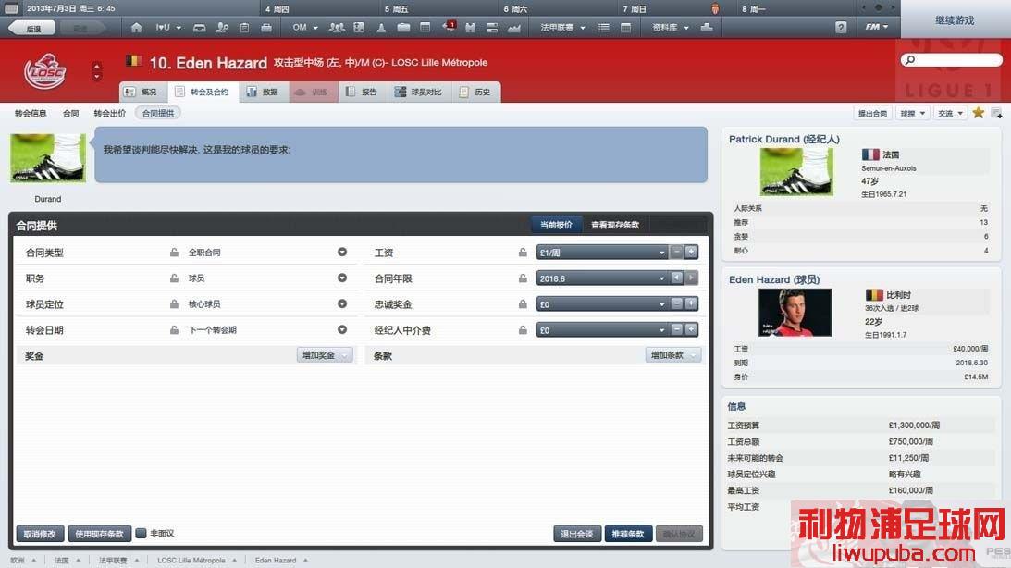This screenshot has height=568, width=1011.
Task: Decrease 忠诚奖金 with the minus stepper
Action: pyautogui.click(x=676, y=303)
